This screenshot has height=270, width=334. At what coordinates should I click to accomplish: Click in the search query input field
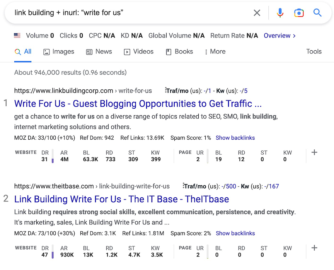(132, 13)
